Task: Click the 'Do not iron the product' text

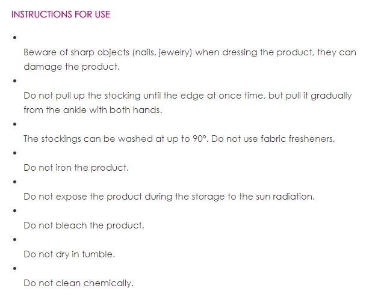Action: tap(76, 168)
